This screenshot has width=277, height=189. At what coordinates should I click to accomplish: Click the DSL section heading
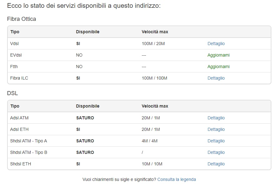click(x=12, y=93)
